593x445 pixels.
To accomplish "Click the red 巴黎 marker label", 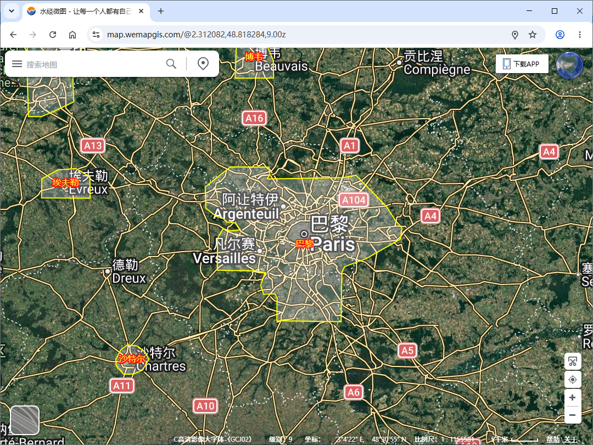I will click(304, 244).
